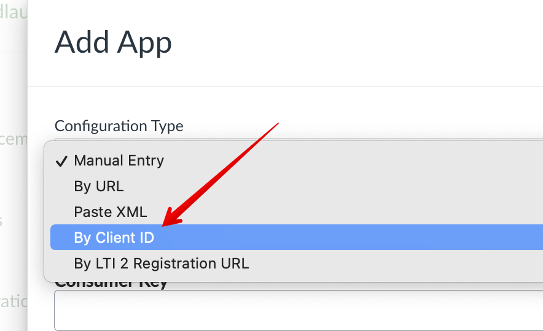Select the "By Client ID" option
Screen dimensions: 543x331
pos(114,238)
